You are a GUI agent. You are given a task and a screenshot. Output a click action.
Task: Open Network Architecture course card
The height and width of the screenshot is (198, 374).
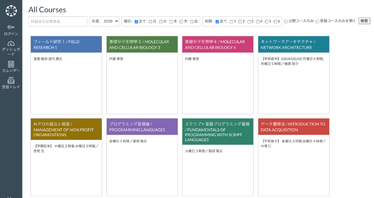pyautogui.click(x=293, y=44)
